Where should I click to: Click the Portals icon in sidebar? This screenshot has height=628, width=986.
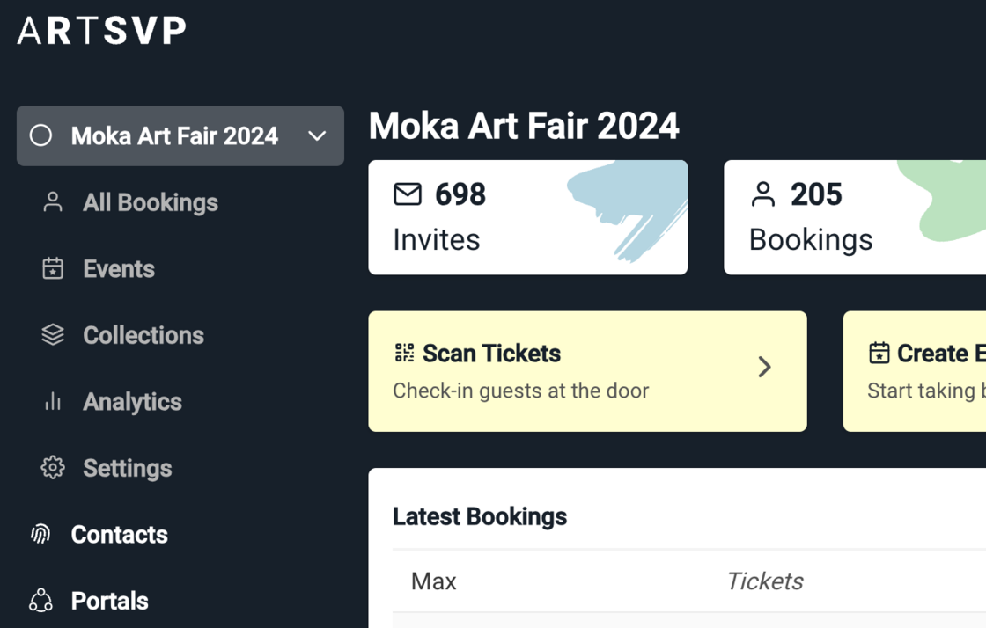(40, 601)
